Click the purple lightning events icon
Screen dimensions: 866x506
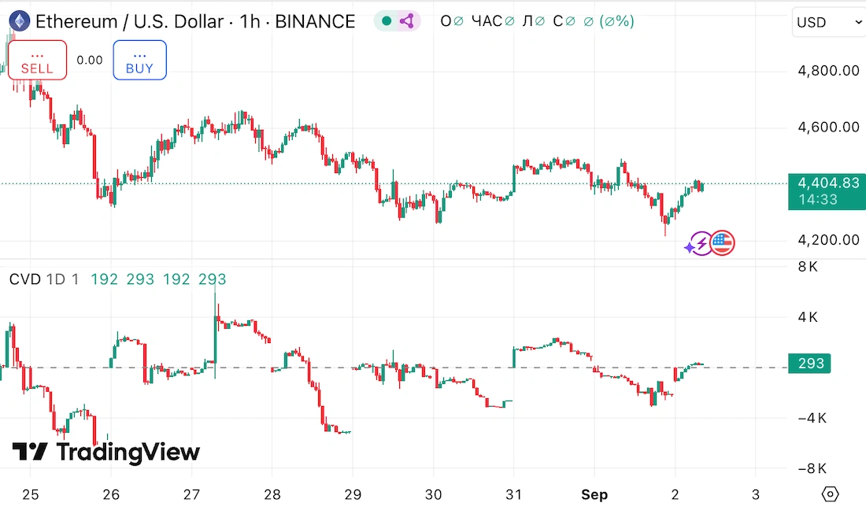pos(698,245)
